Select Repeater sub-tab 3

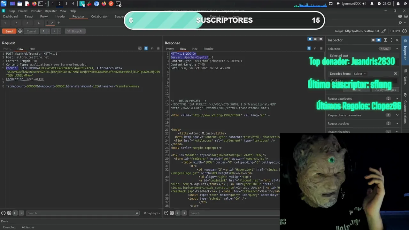tap(27, 23)
